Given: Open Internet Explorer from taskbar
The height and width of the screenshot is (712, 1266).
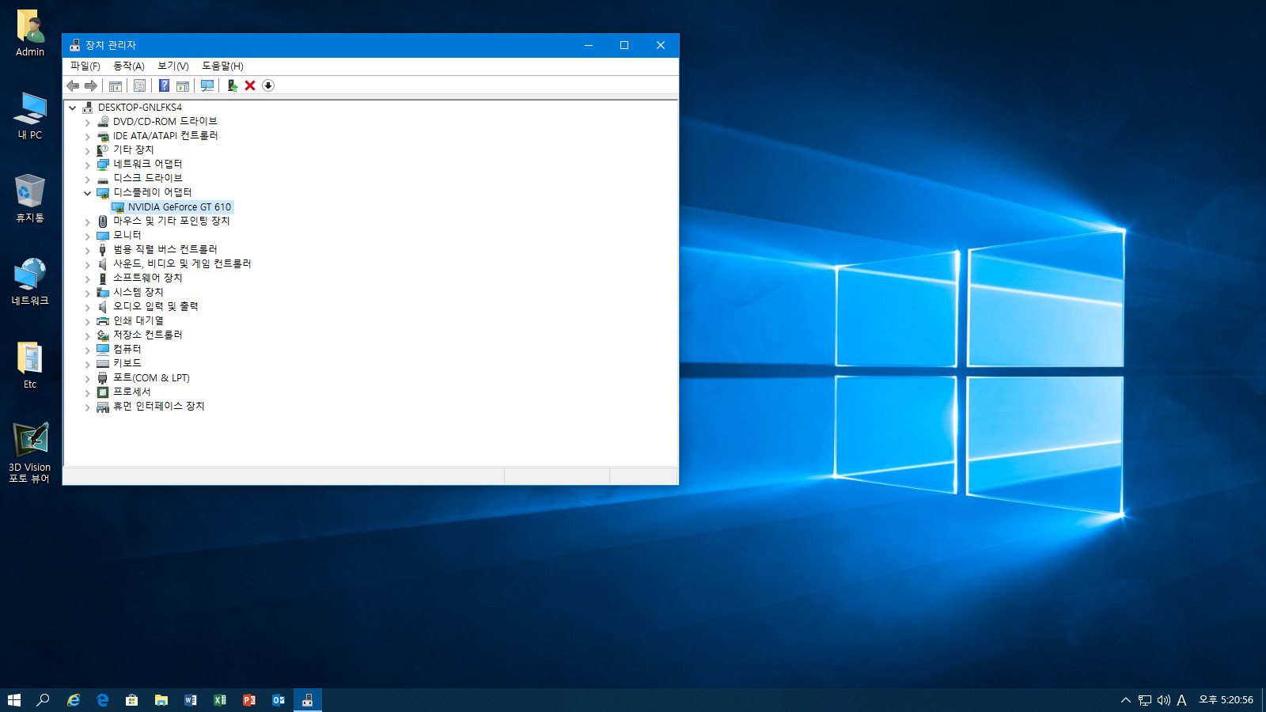Looking at the screenshot, I should click(74, 700).
